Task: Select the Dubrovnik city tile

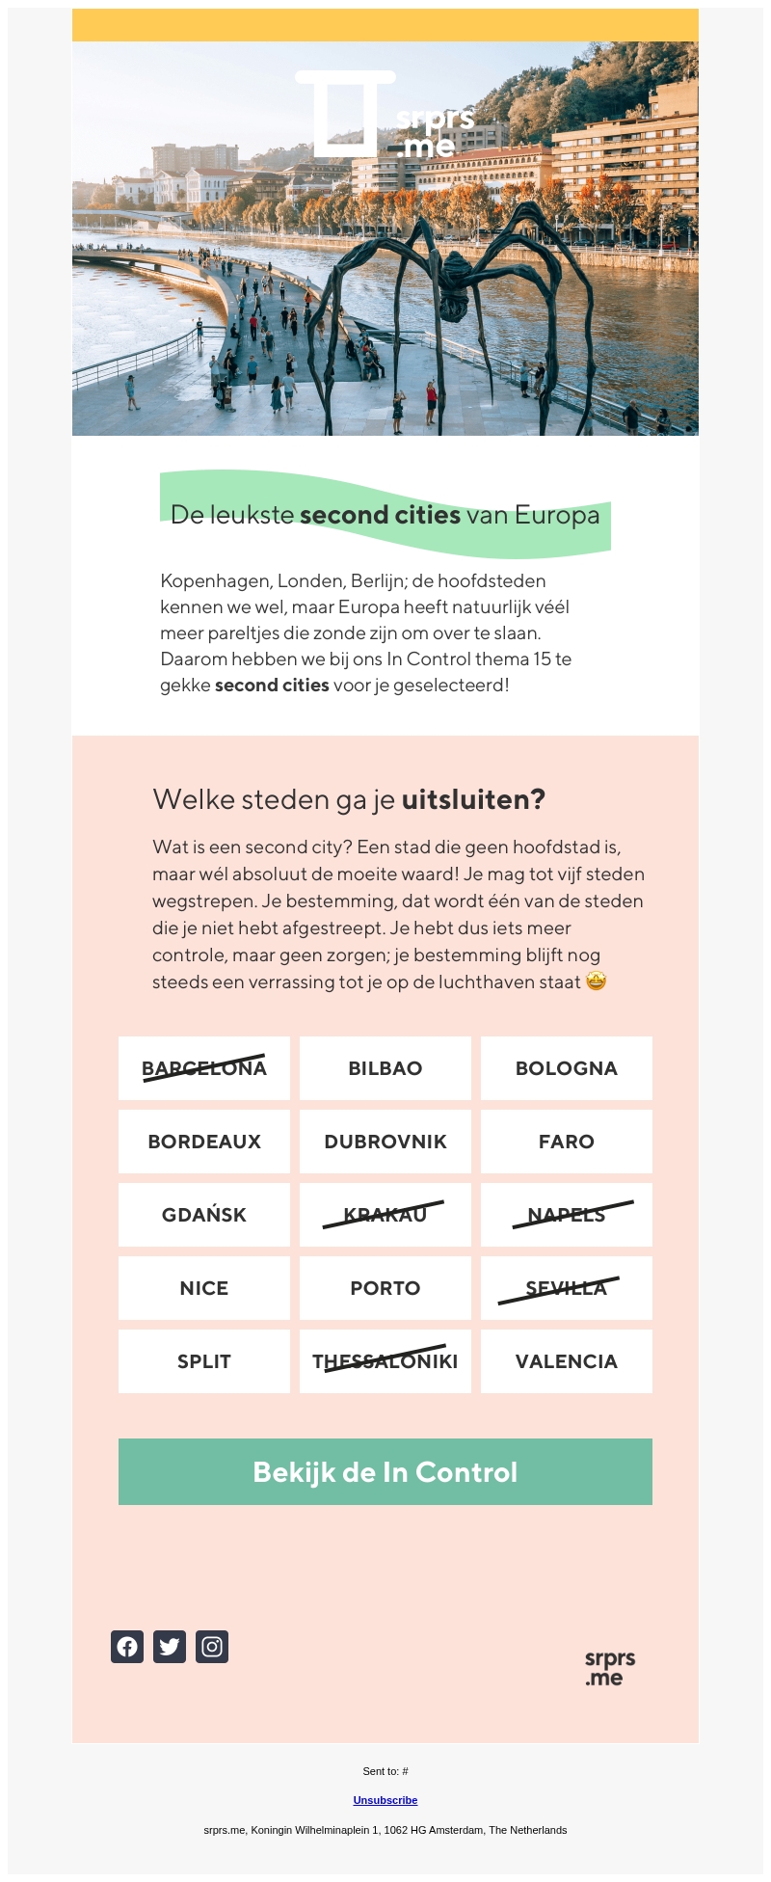Action: [x=385, y=1142]
